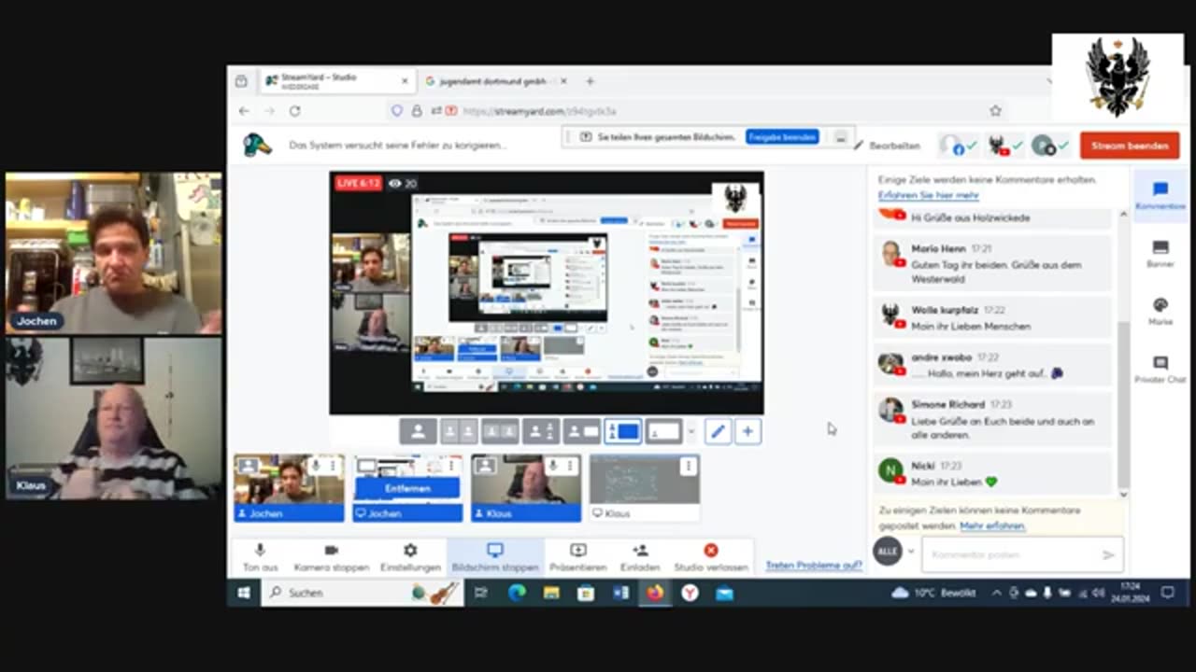Open Klaus camera tile three-dot menu
The height and width of the screenshot is (672, 1196).
point(570,466)
